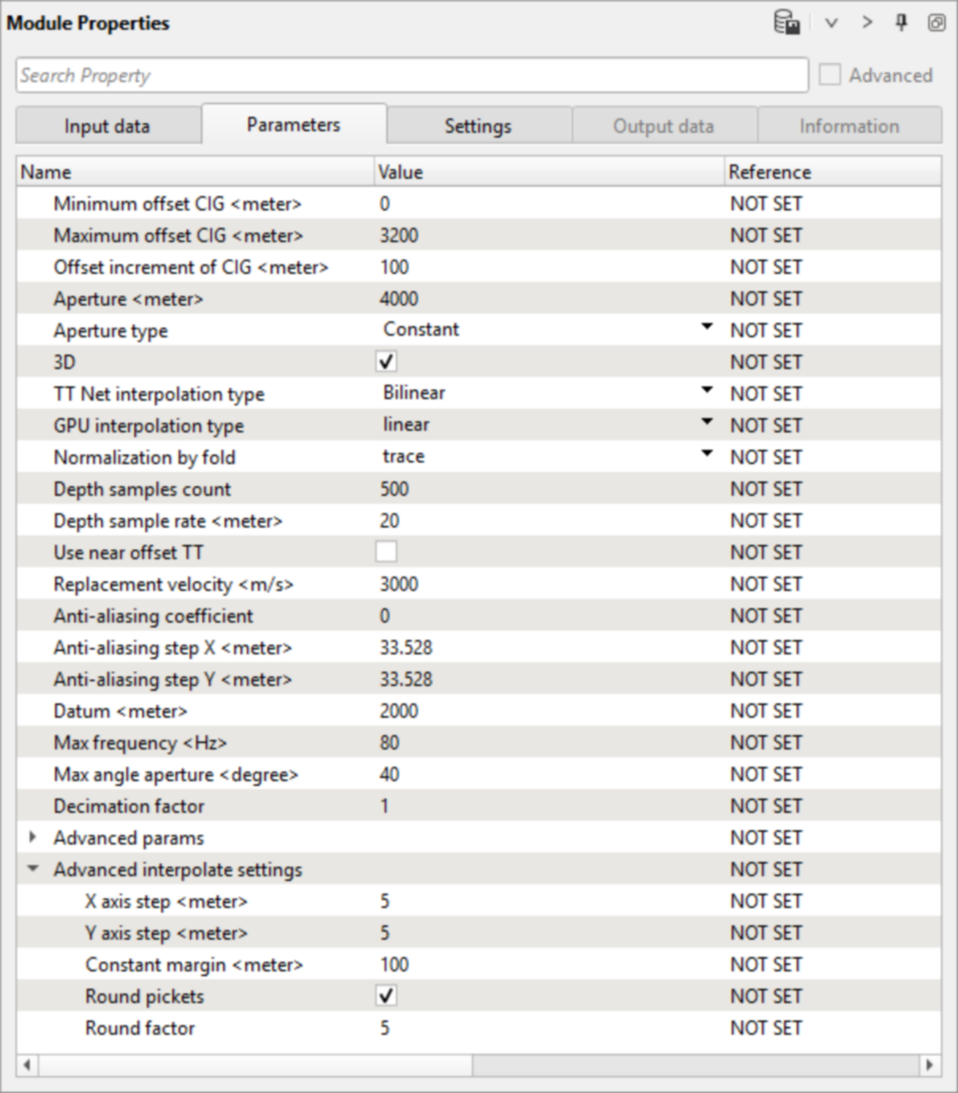Open the Settings tab

tap(477, 126)
